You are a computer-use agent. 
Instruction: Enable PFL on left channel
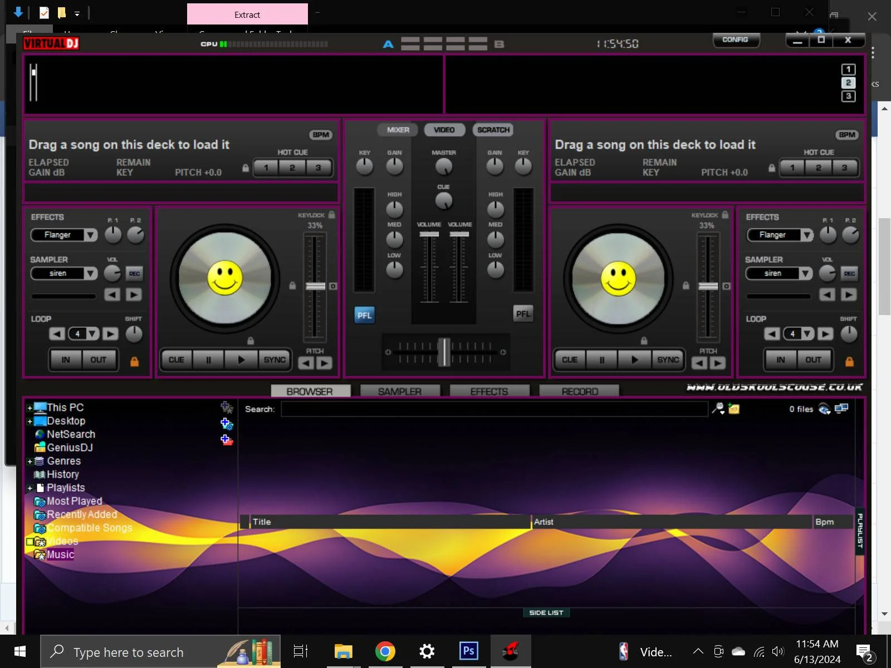(364, 315)
